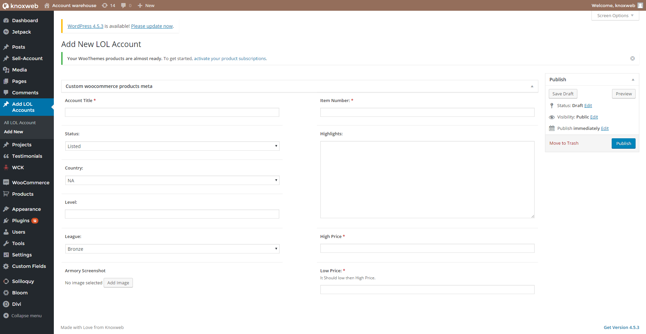Click the Soliloquy icon in sidebar
This screenshot has width=646, height=334.
6,281
